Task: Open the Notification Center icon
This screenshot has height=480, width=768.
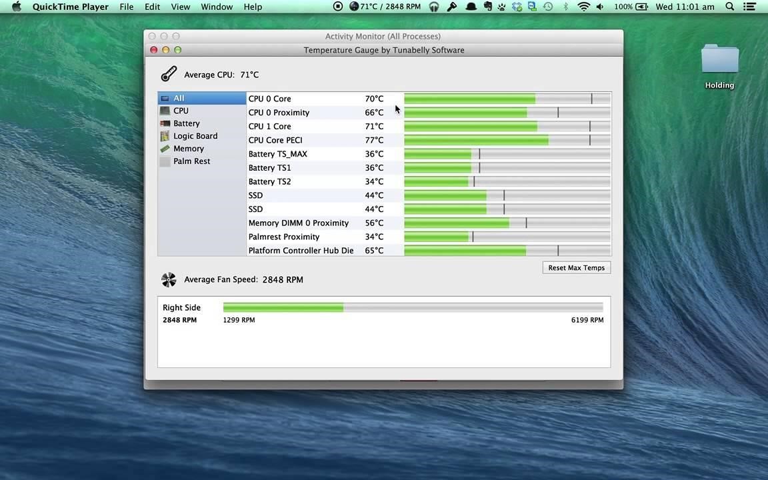Action: pos(749,7)
